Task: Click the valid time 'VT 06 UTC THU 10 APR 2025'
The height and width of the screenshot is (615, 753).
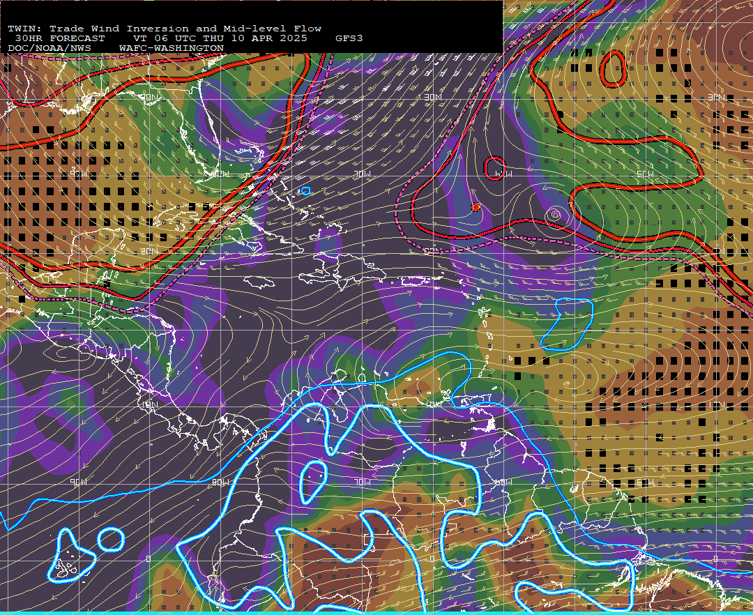Action: 220,38
